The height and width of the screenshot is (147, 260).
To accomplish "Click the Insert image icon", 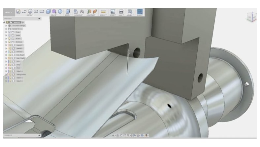I will (x=113, y=11).
